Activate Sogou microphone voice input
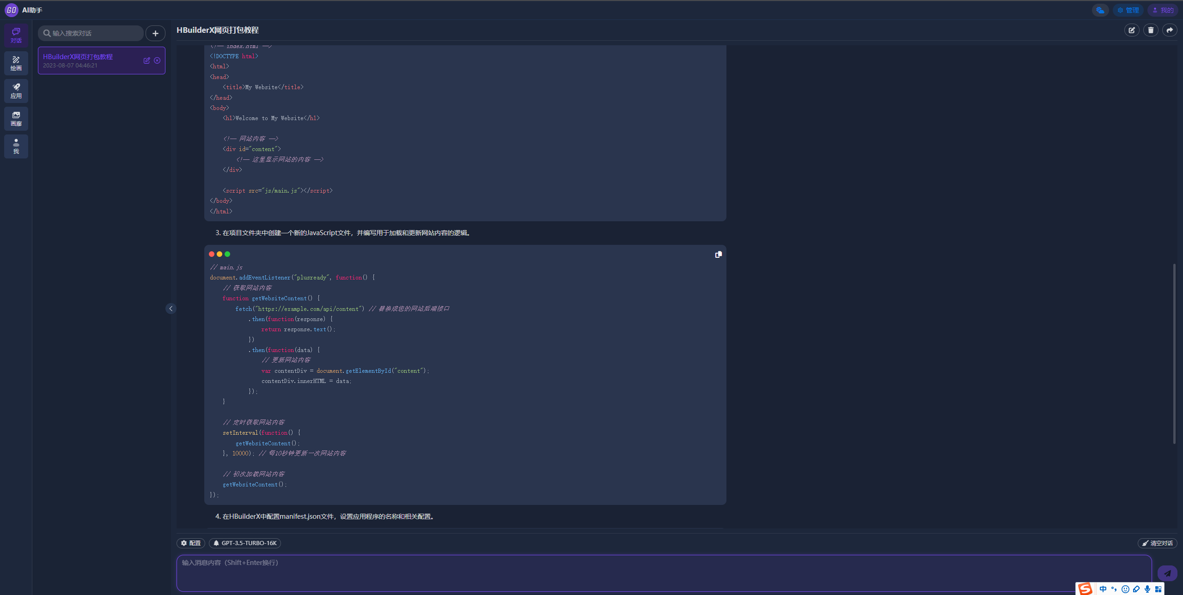 tap(1147, 589)
